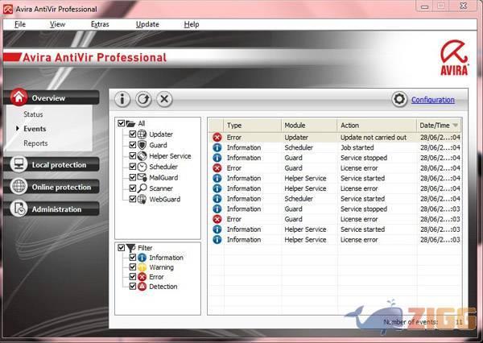The width and height of the screenshot is (483, 343).
Task: Click the Scheduler clock icon in tree
Action: [x=142, y=167]
